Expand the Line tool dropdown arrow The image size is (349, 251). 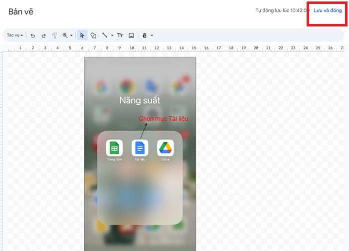tap(112, 35)
